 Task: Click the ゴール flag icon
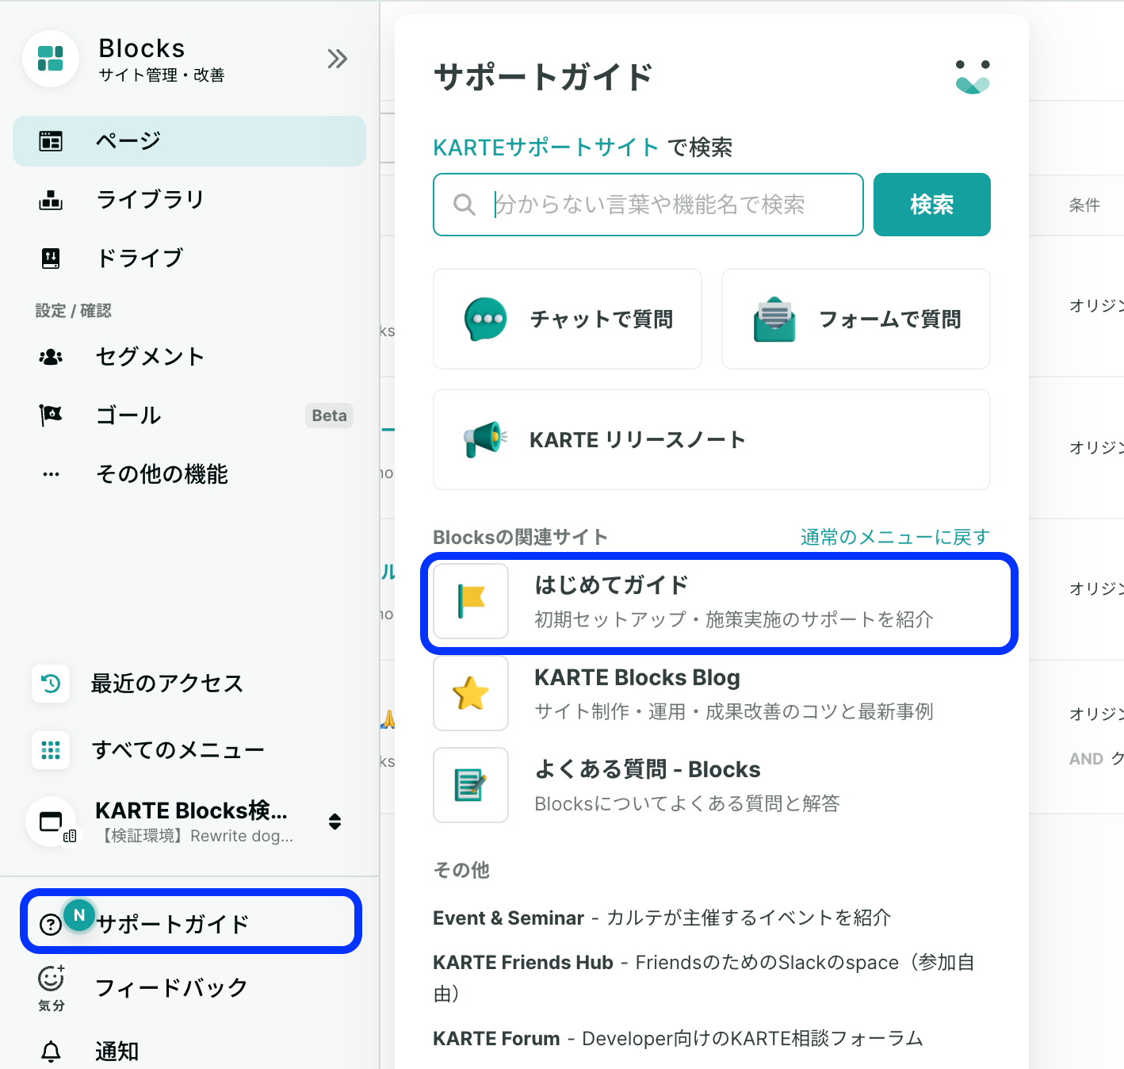[51, 415]
